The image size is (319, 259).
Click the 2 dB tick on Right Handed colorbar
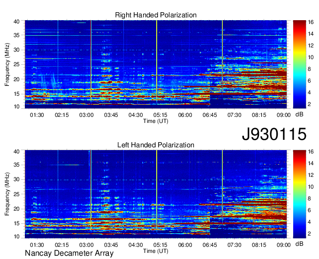(309, 104)
